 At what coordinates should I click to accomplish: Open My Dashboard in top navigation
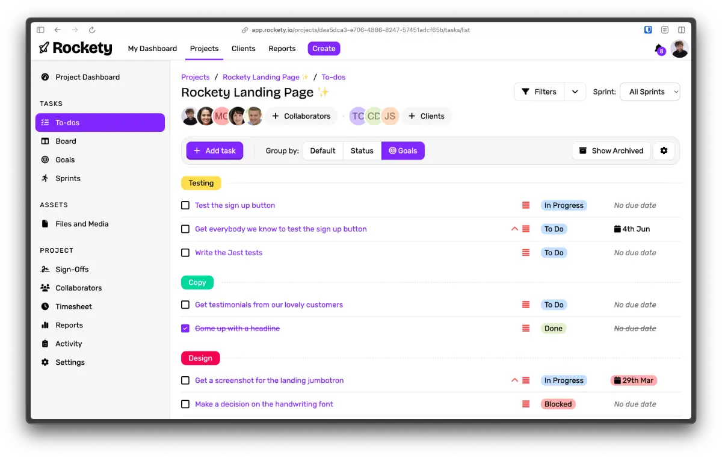point(152,49)
